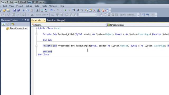
Task: Expand the Table View dropdown
Action: point(42,15)
